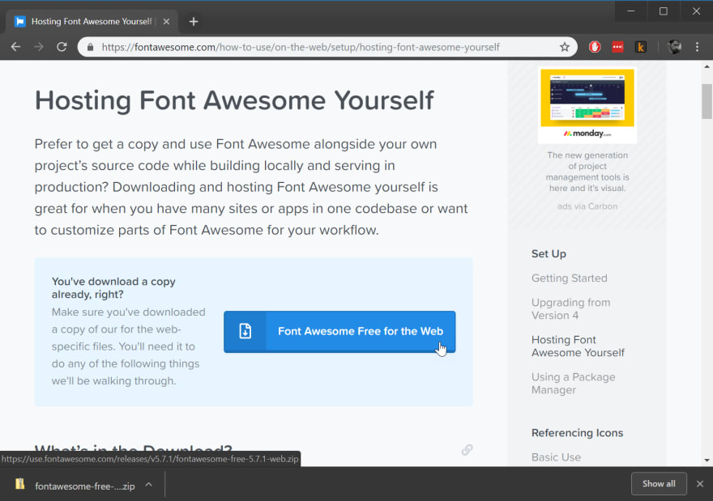Click the scrollbar down arrow

tap(707, 460)
